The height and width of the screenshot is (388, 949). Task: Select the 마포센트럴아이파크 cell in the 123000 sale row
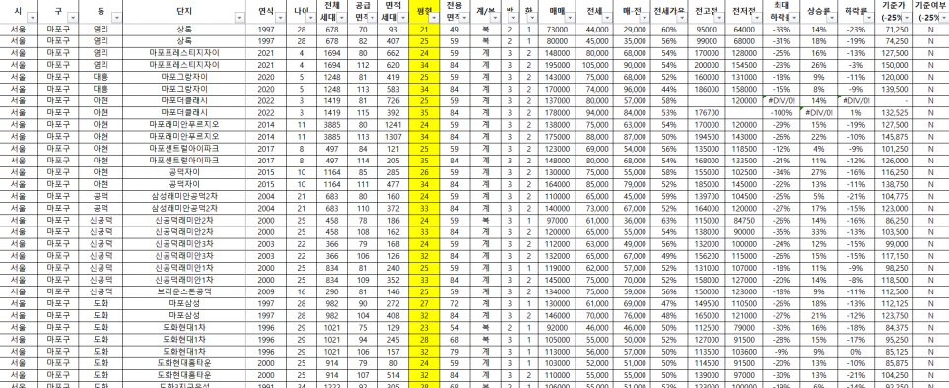coord(184,148)
